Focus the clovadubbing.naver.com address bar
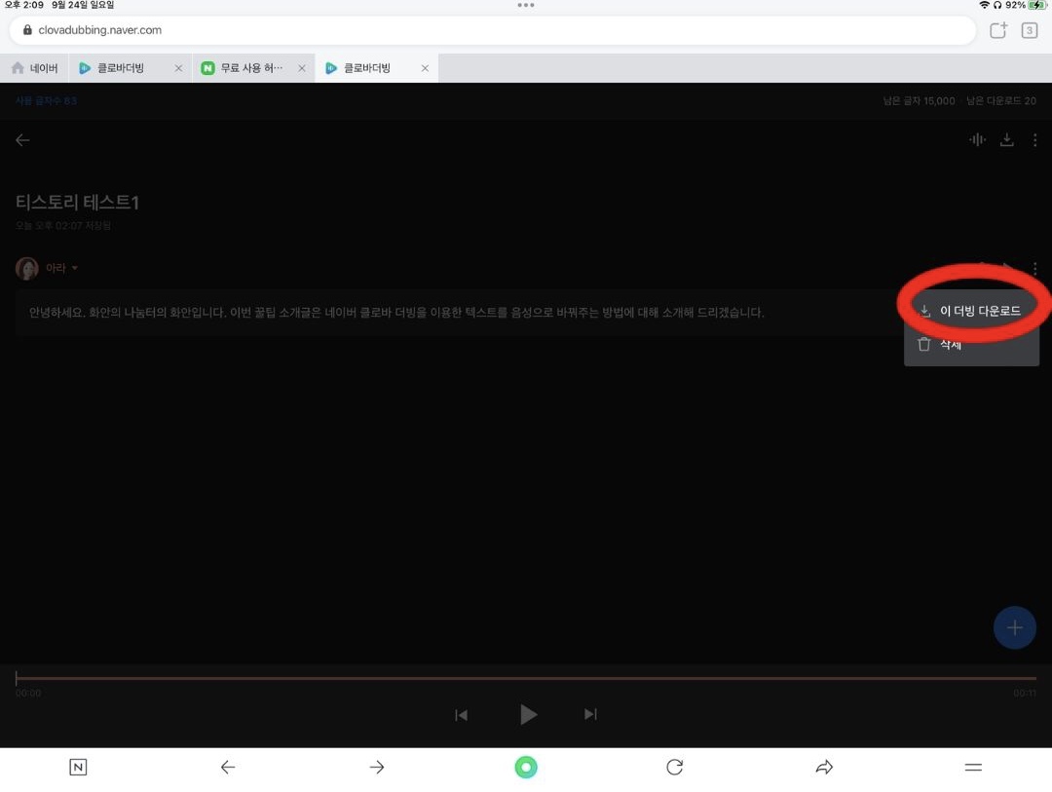Screen dimensions: 1052x792 click(x=492, y=30)
